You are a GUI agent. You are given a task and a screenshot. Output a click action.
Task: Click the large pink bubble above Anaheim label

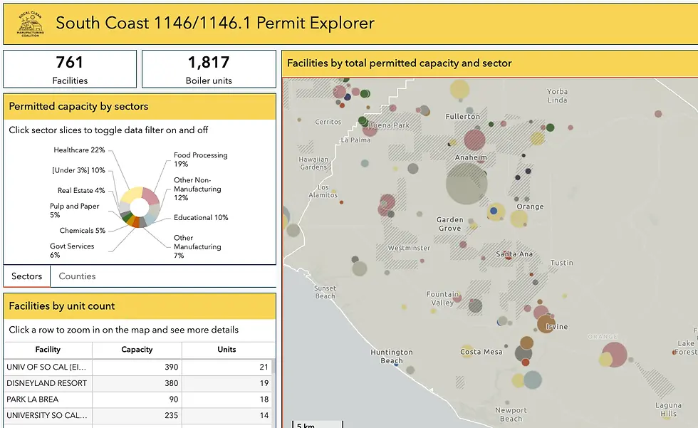[x=474, y=140]
